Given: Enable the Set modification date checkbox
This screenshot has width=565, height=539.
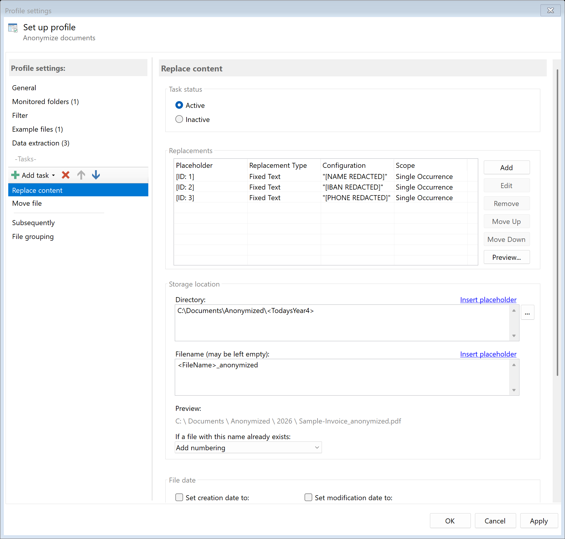Looking at the screenshot, I should [x=308, y=497].
